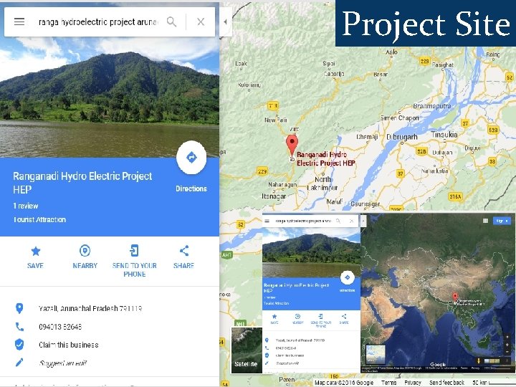The width and height of the screenshot is (516, 387).
Task: Open Nearby places icon
Action: point(85,257)
